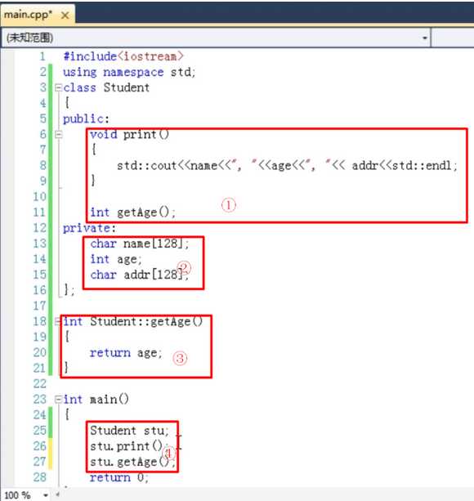The image size is (474, 501).
Task: Click the 'int getAge();' declaration
Action: 132,212
